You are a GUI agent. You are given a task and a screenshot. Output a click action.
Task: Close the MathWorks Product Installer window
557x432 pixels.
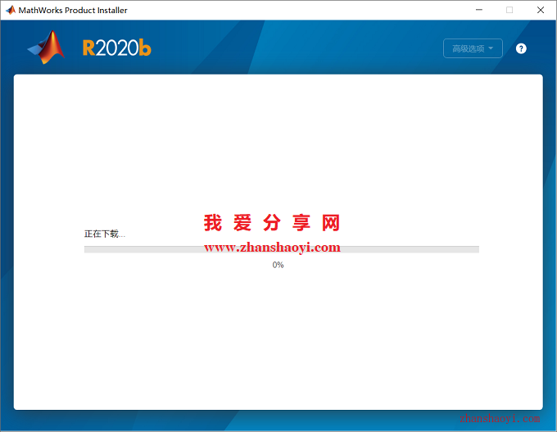coord(541,10)
